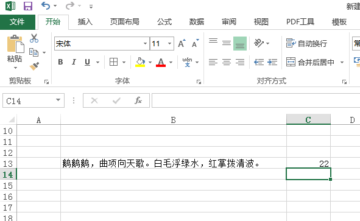Viewport: 360px width, 221px height.
Task: Apply yellow fill color bucket
Action: [140, 62]
